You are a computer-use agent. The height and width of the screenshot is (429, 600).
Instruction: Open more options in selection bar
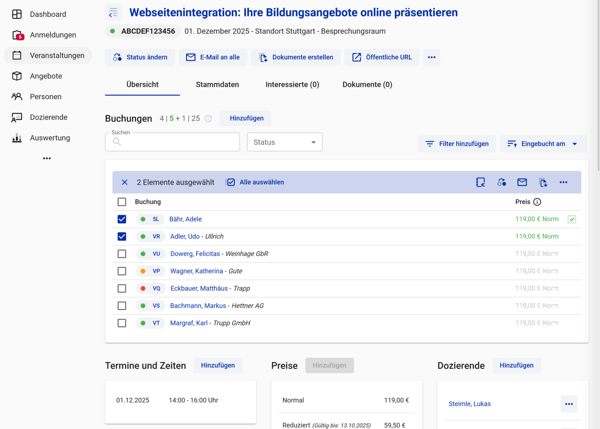[563, 182]
